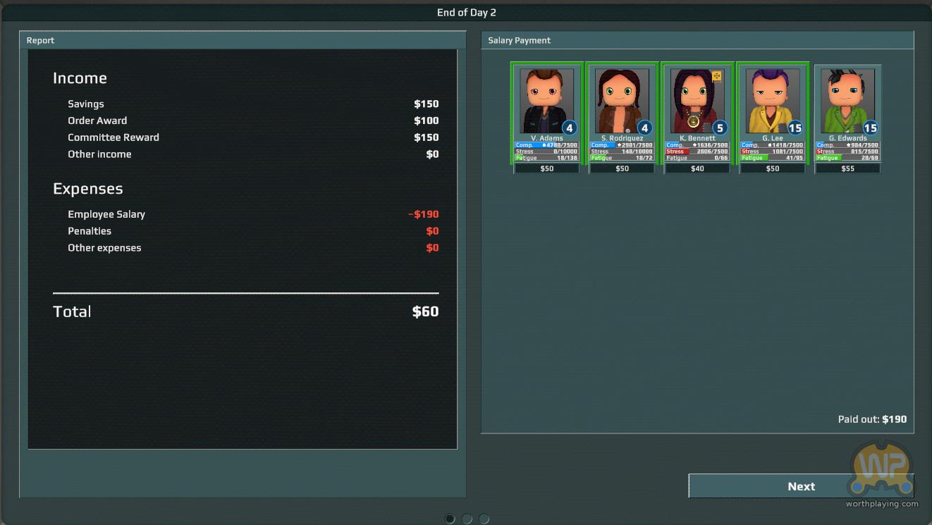Click V. Adams' level 4 badge
This screenshot has width=932, height=525.
pyautogui.click(x=569, y=128)
